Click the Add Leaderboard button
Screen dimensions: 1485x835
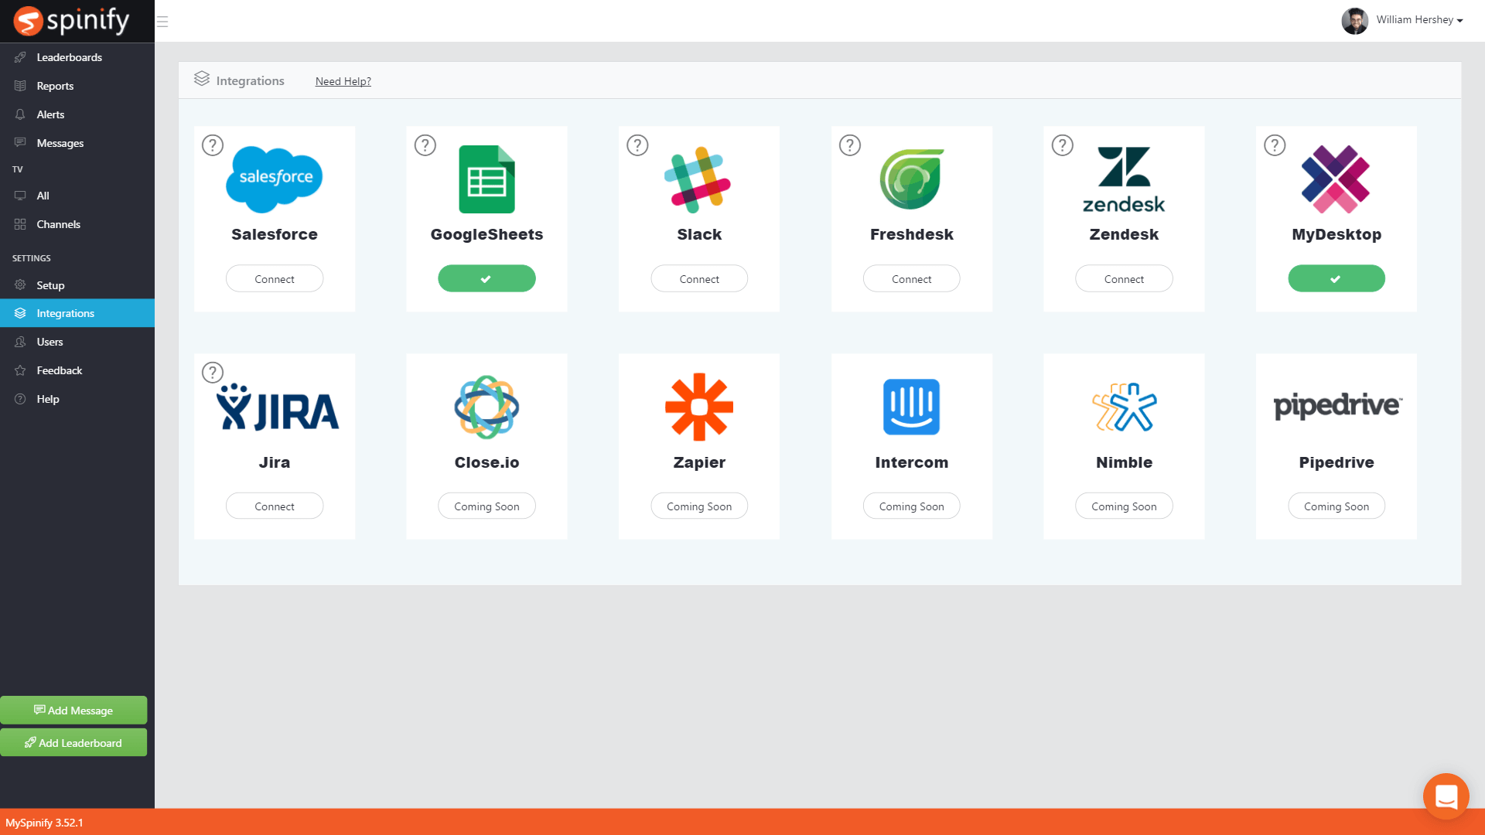coord(73,742)
